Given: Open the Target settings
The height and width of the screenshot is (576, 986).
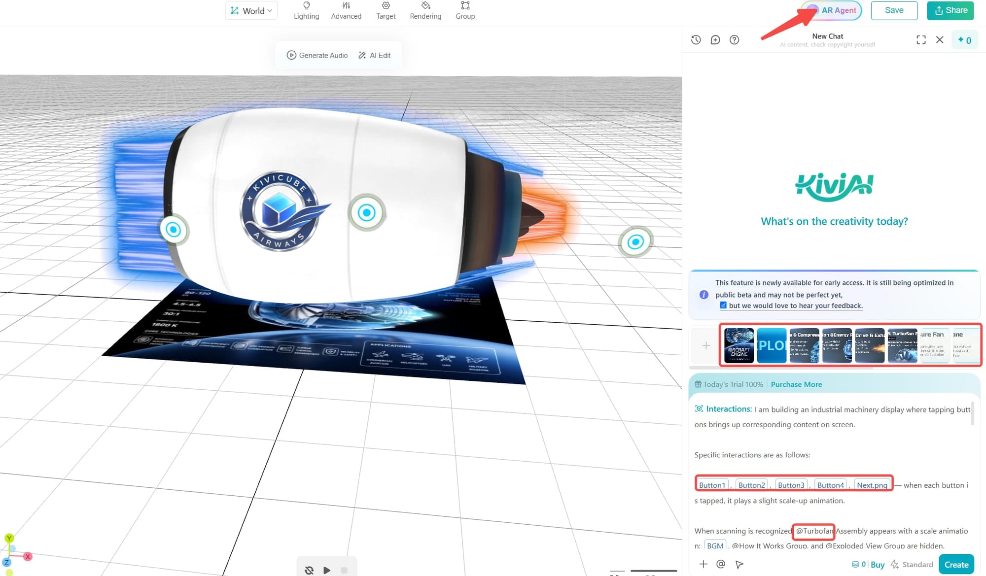Looking at the screenshot, I should pos(386,10).
